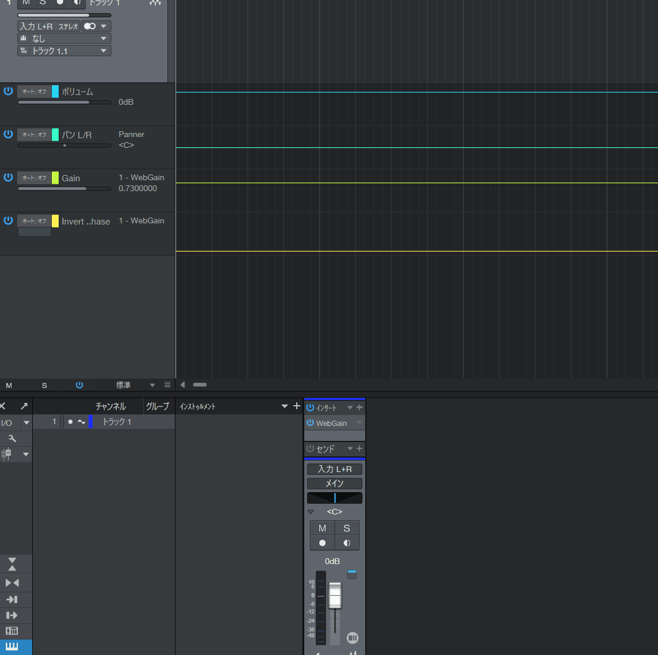
Task: Open the インサート dropdown arrow
Action: point(350,408)
